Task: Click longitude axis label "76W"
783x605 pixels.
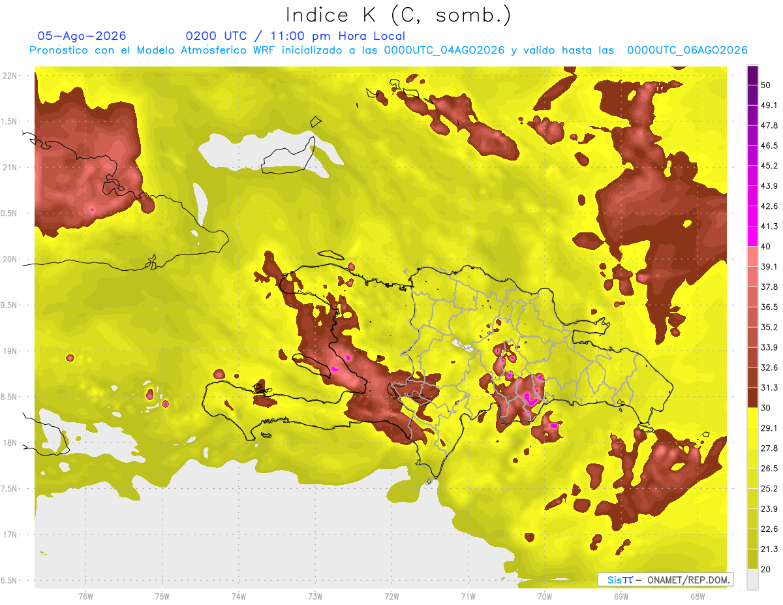Action: click(x=85, y=597)
